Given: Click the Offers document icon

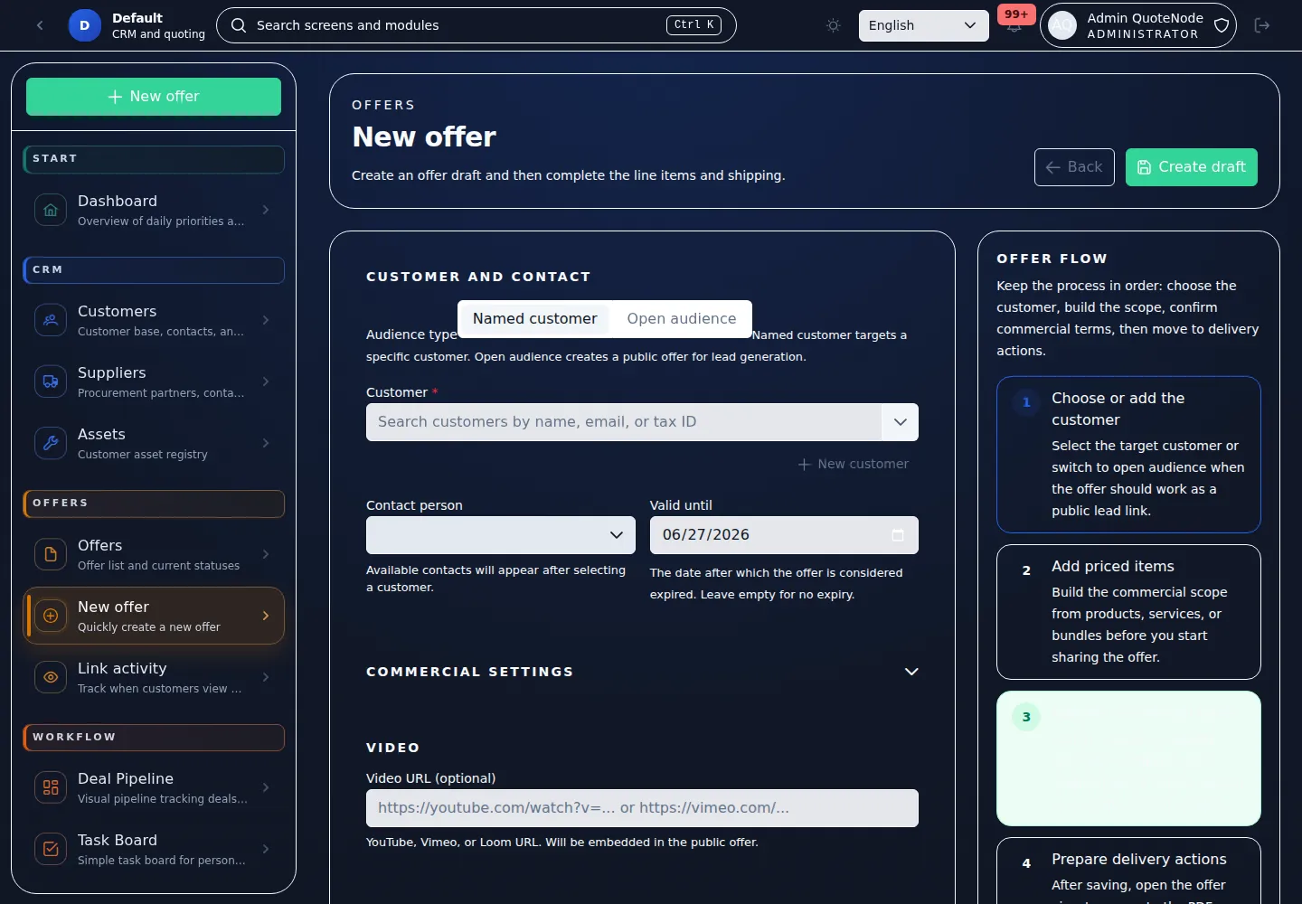Looking at the screenshot, I should pos(51,554).
